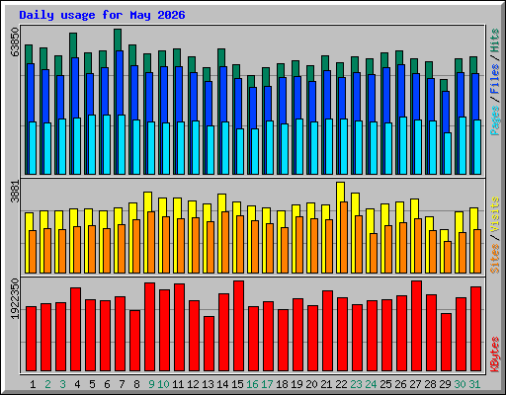Click the Pages legend label

(494, 120)
